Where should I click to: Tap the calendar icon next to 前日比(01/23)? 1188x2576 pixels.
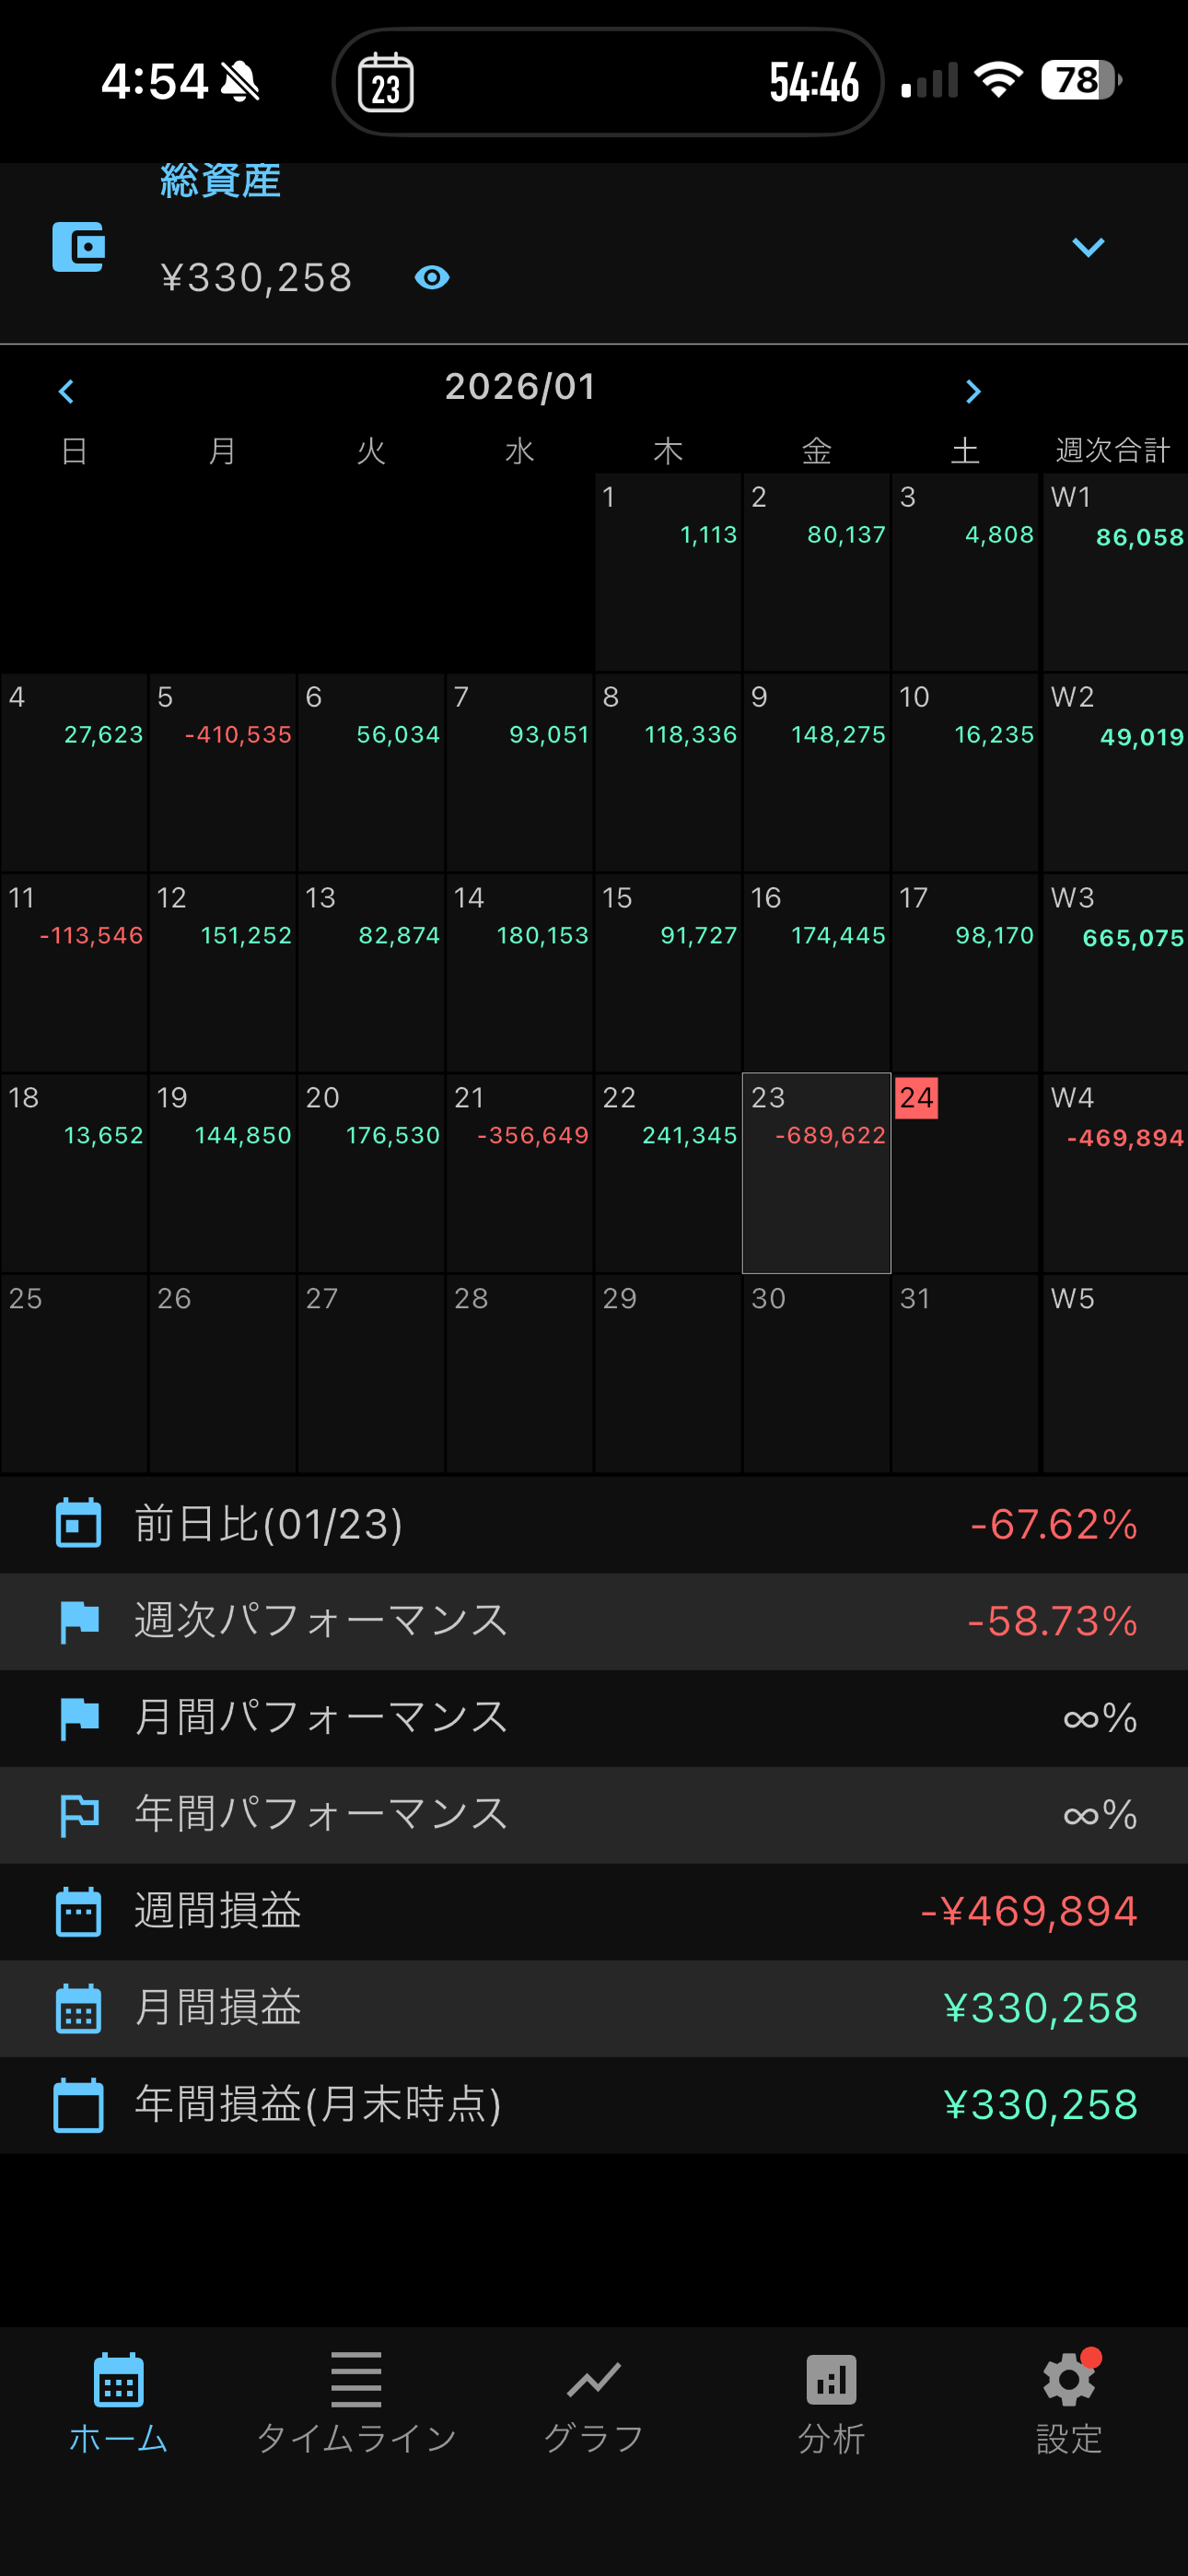[x=78, y=1523]
